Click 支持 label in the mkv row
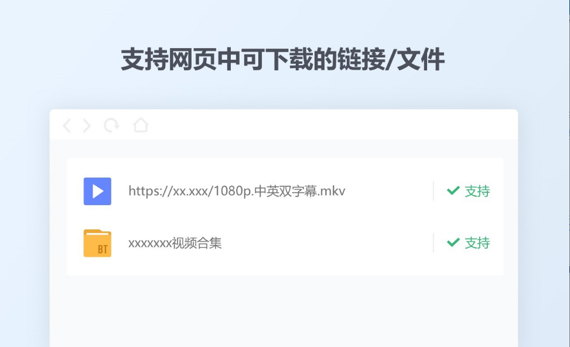The image size is (570, 347). pos(477,191)
